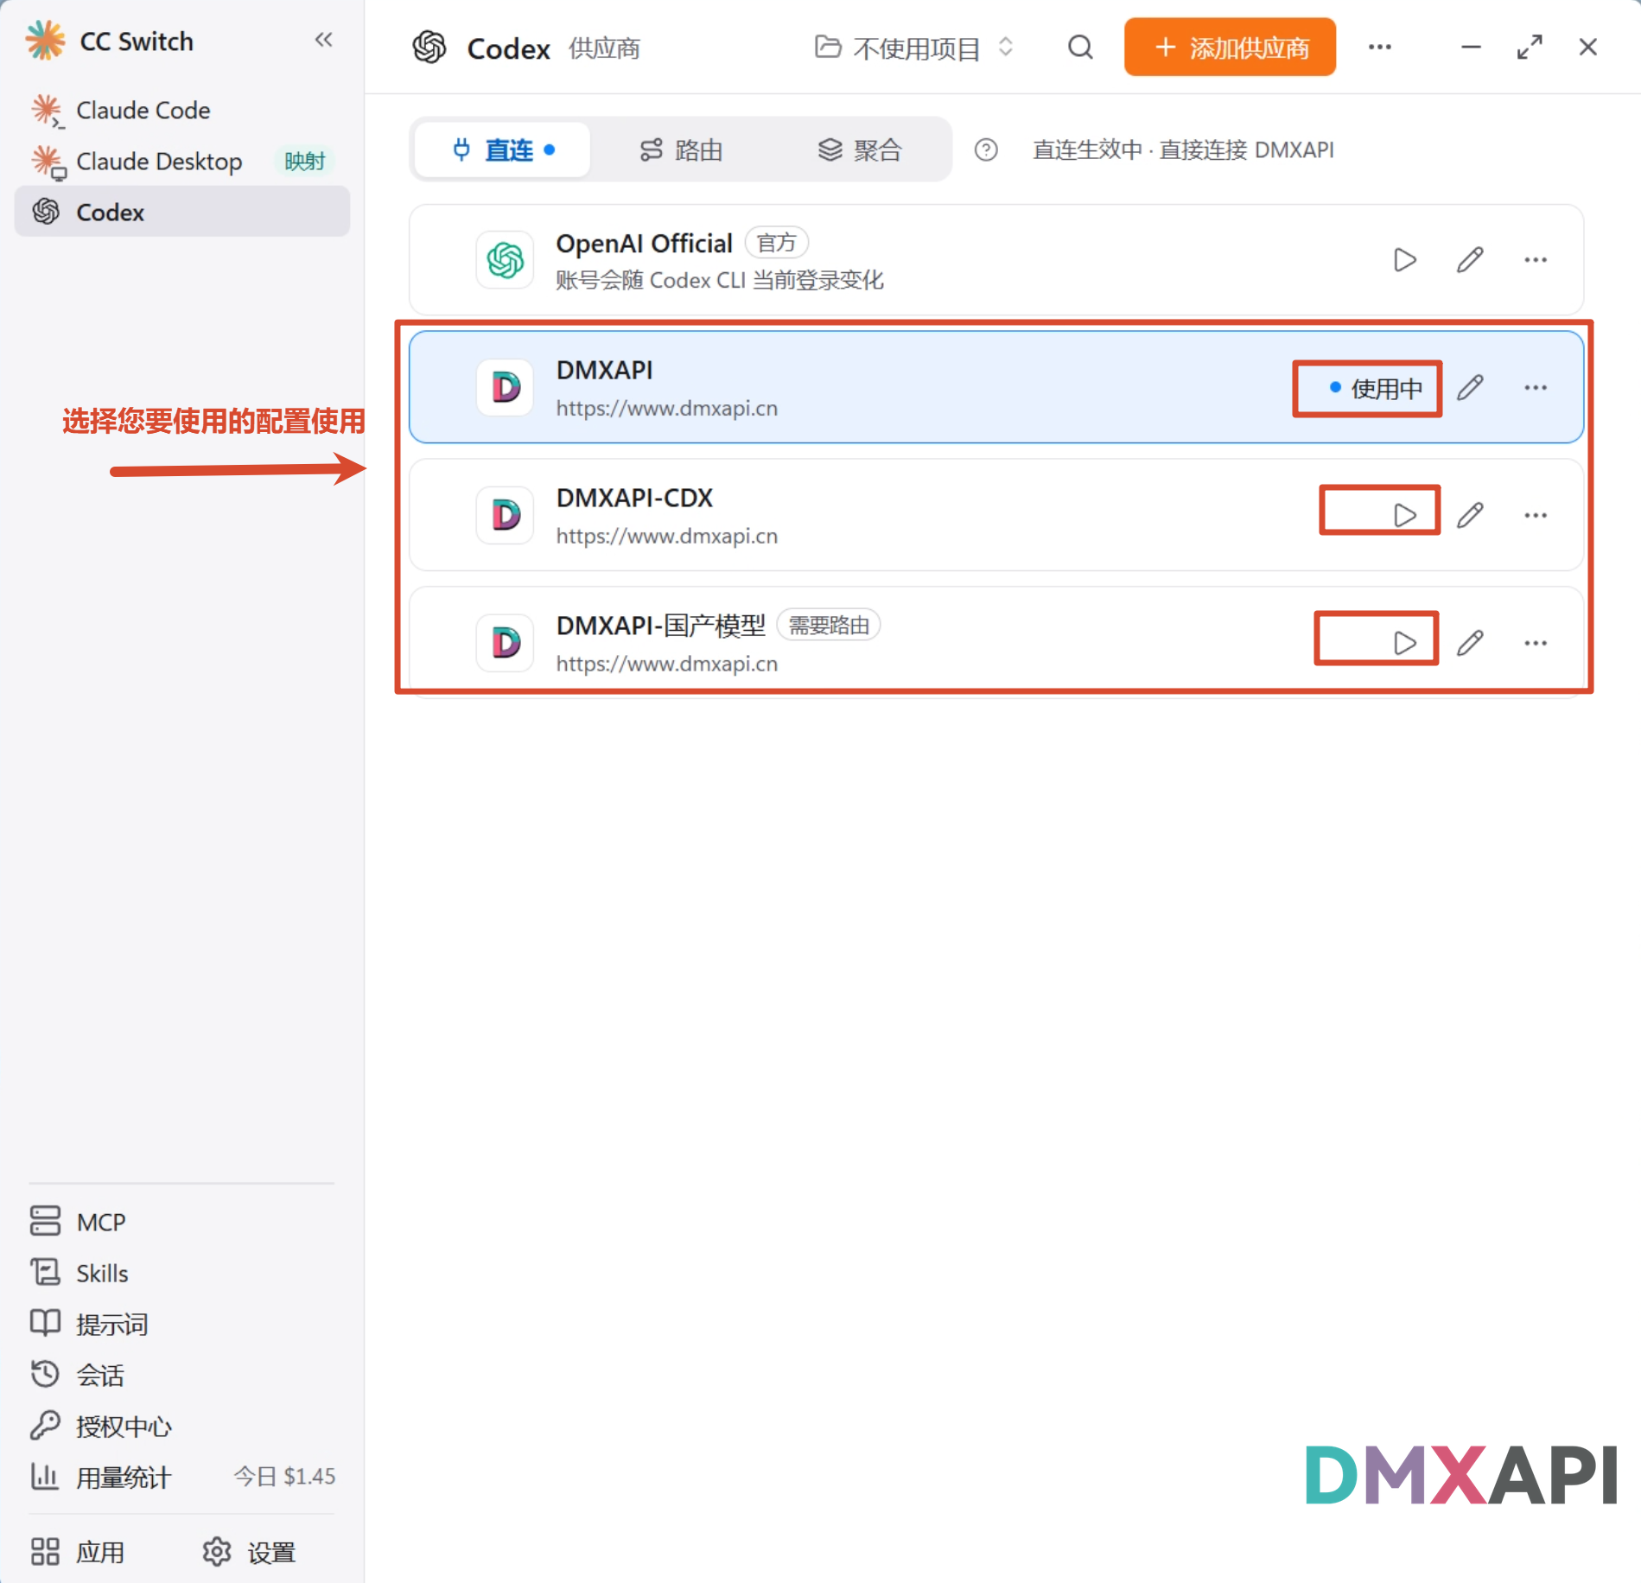Click the search magnifier icon
The height and width of the screenshot is (1583, 1641).
click(x=1080, y=48)
